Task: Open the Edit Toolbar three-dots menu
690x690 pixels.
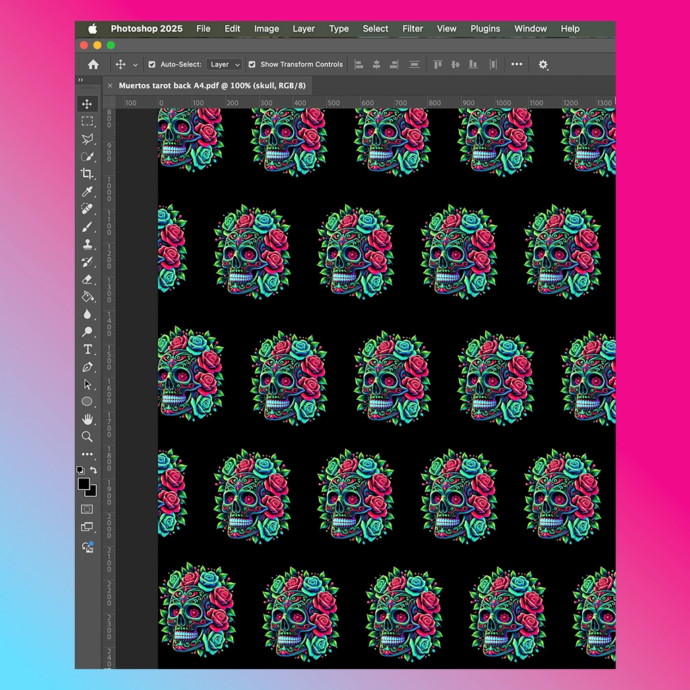Action: 87,454
